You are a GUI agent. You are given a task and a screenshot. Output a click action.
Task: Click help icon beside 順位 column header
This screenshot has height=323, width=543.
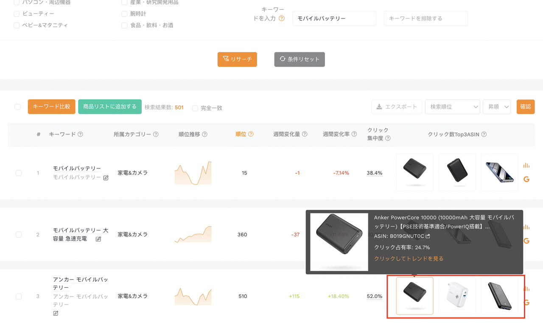tap(251, 134)
